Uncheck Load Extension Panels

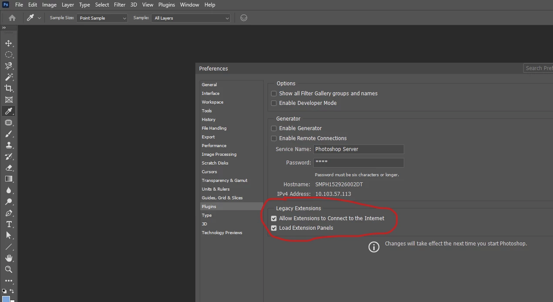pos(274,228)
